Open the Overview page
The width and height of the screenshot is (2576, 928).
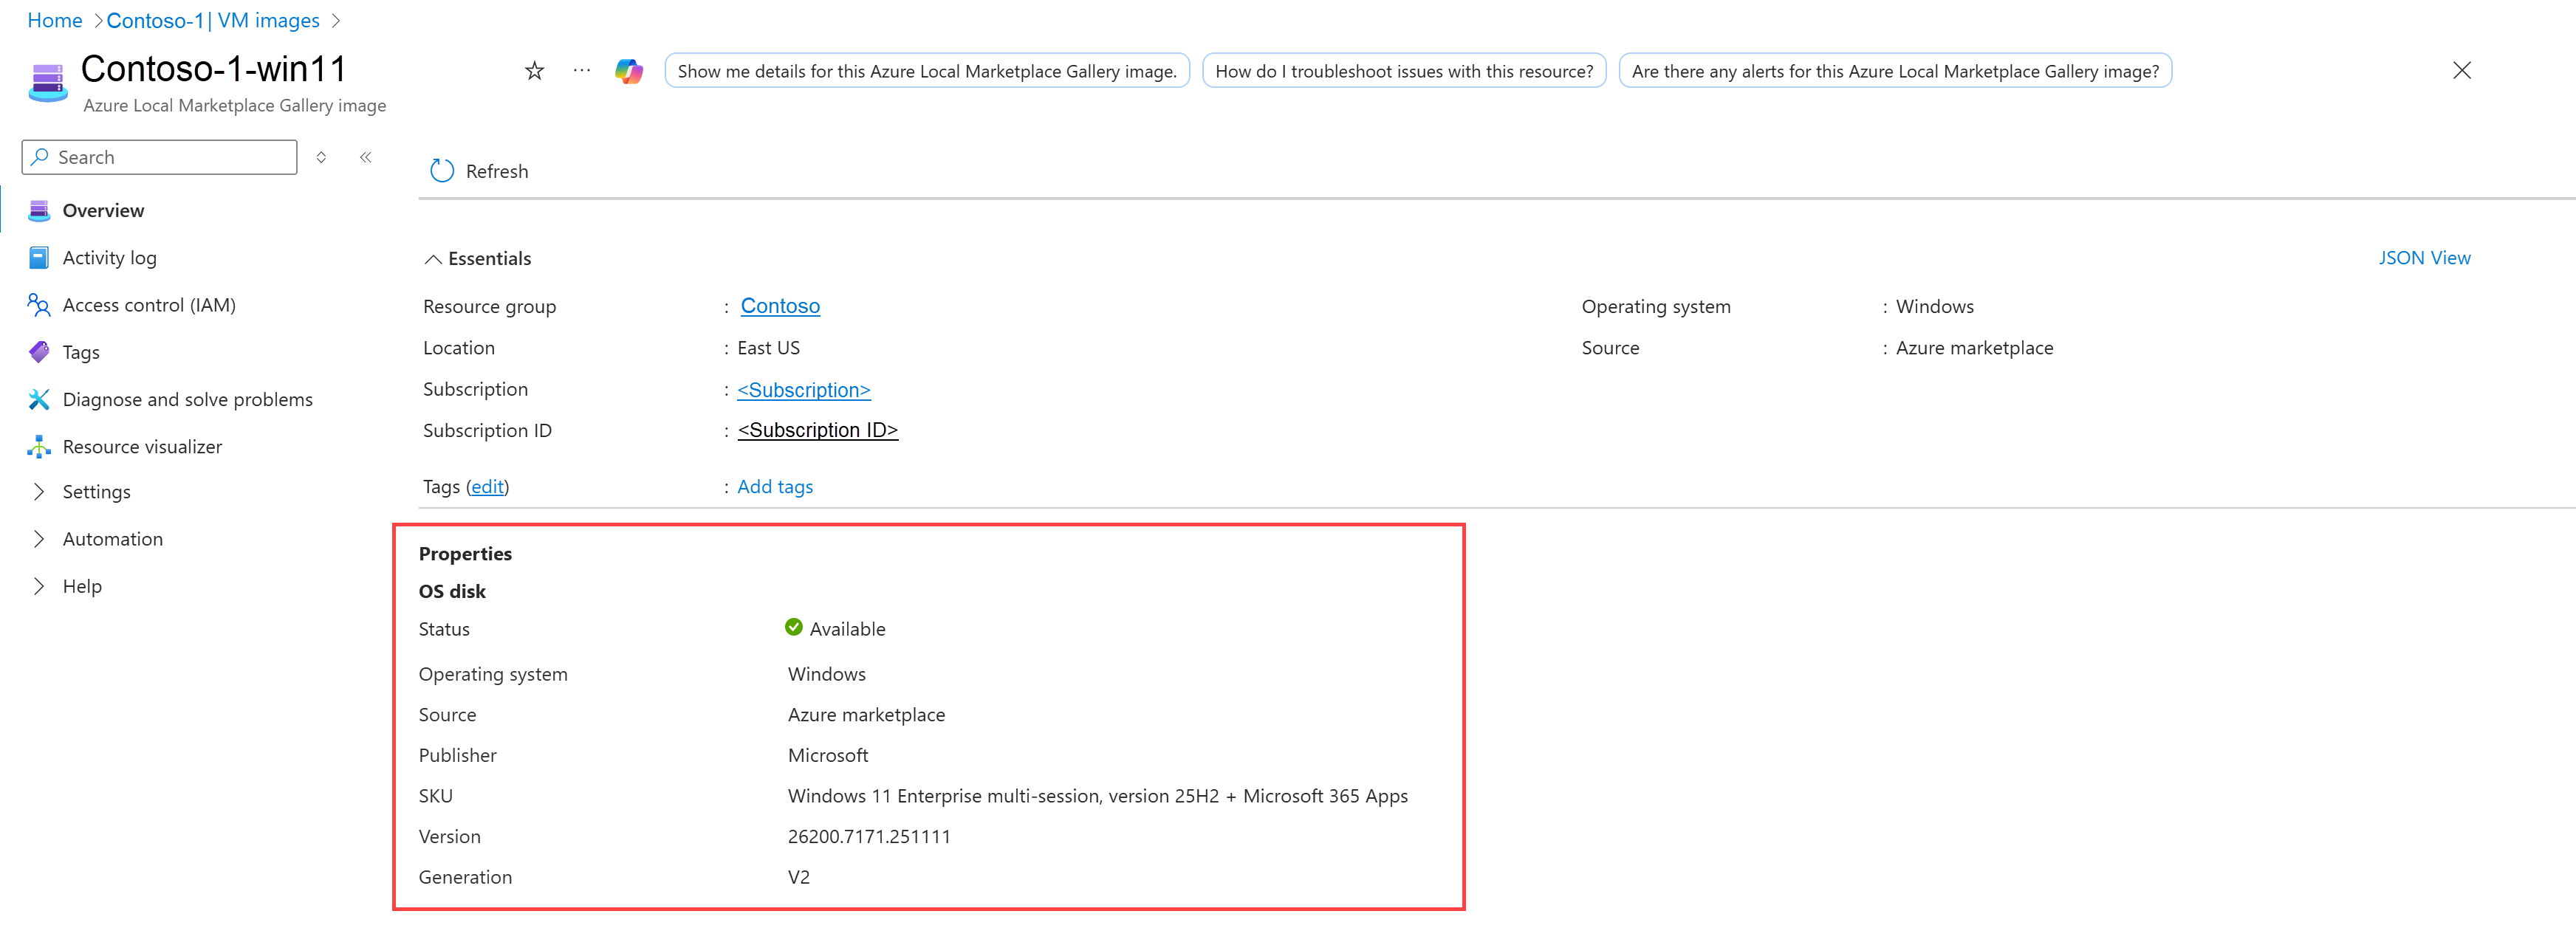pos(103,210)
